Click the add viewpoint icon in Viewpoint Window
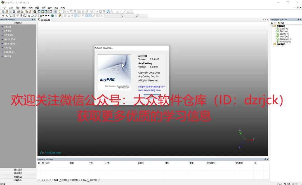The height and width of the screenshot is (185, 302). click(x=272, y=23)
